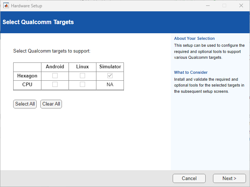
Task: Click the MATLAB icon in title bar
Action: click(x=6, y=5)
